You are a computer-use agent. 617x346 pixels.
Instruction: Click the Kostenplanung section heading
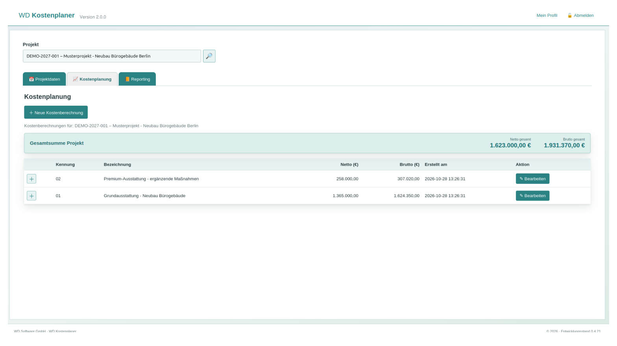[x=48, y=97]
